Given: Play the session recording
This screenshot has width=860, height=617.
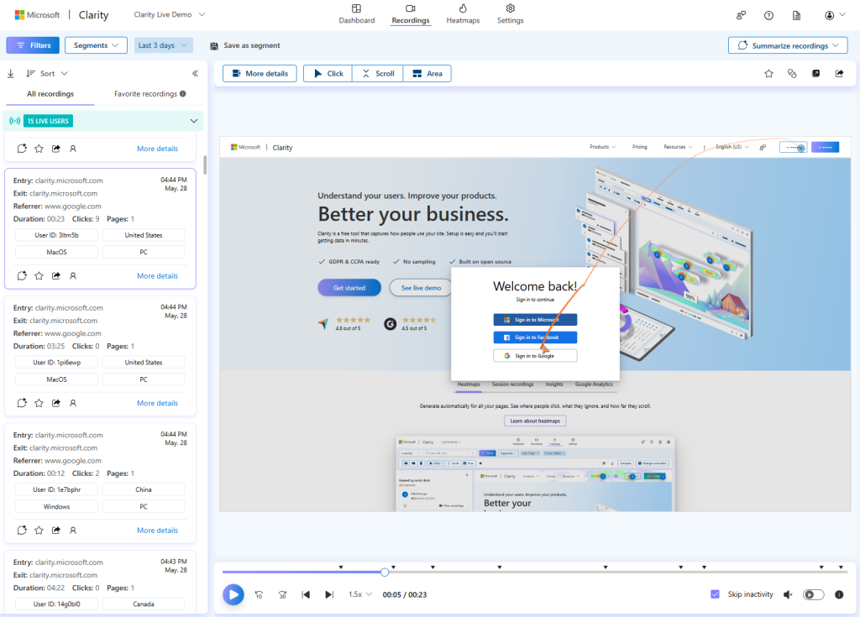Looking at the screenshot, I should point(233,594).
